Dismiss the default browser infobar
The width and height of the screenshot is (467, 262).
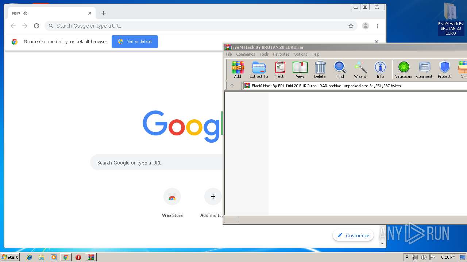point(377,41)
